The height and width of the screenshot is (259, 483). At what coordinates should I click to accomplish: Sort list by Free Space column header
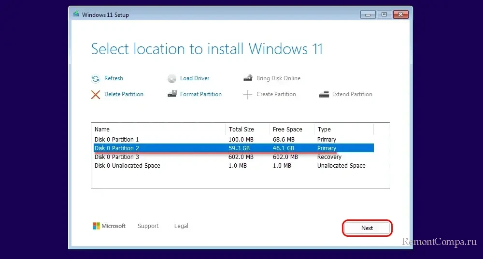(292, 129)
